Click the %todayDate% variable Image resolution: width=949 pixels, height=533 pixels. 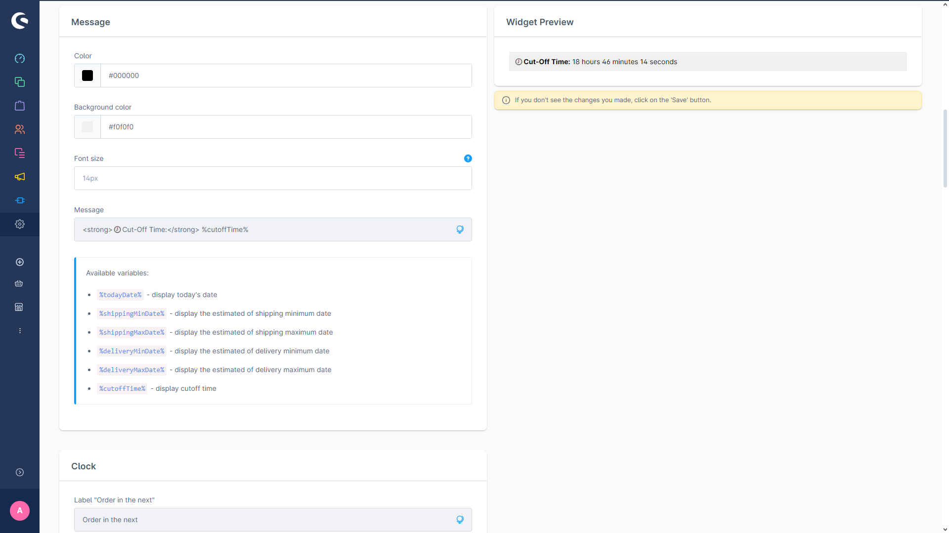(120, 295)
